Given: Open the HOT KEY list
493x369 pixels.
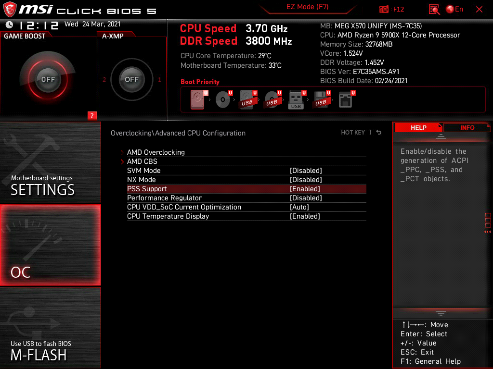Looking at the screenshot, I should click(353, 133).
